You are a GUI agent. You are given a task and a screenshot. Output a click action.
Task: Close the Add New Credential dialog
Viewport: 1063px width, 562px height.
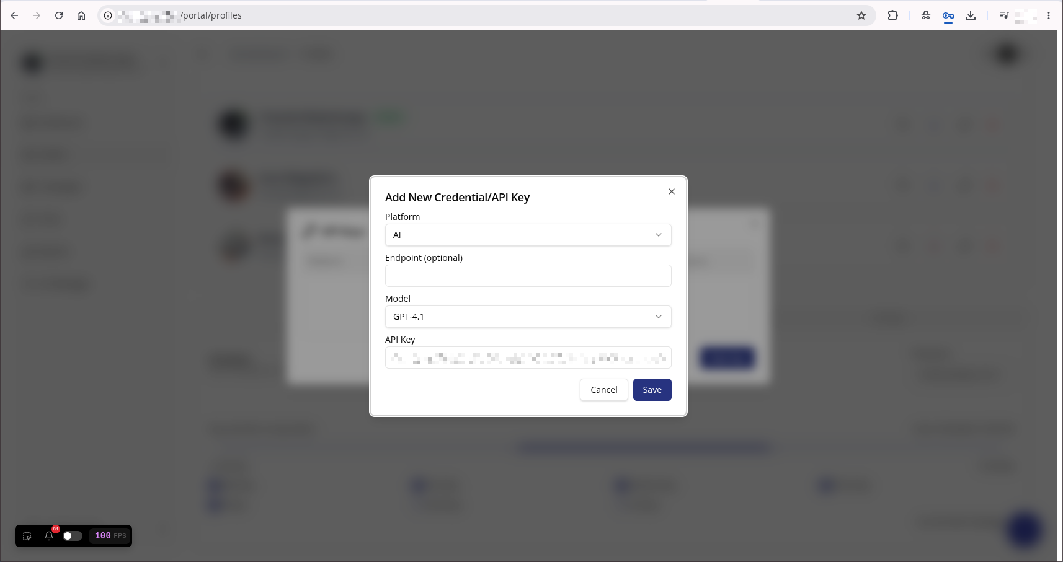[671, 191]
